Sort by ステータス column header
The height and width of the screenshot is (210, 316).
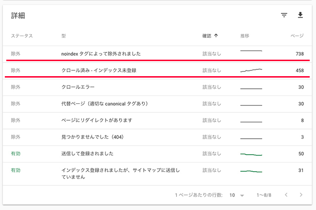click(x=22, y=36)
